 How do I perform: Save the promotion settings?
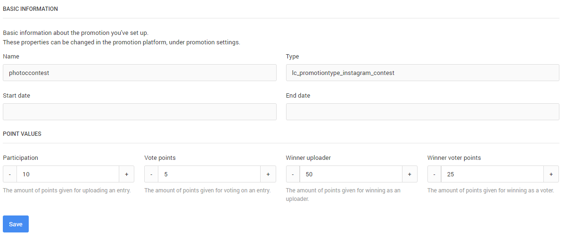(x=16, y=224)
